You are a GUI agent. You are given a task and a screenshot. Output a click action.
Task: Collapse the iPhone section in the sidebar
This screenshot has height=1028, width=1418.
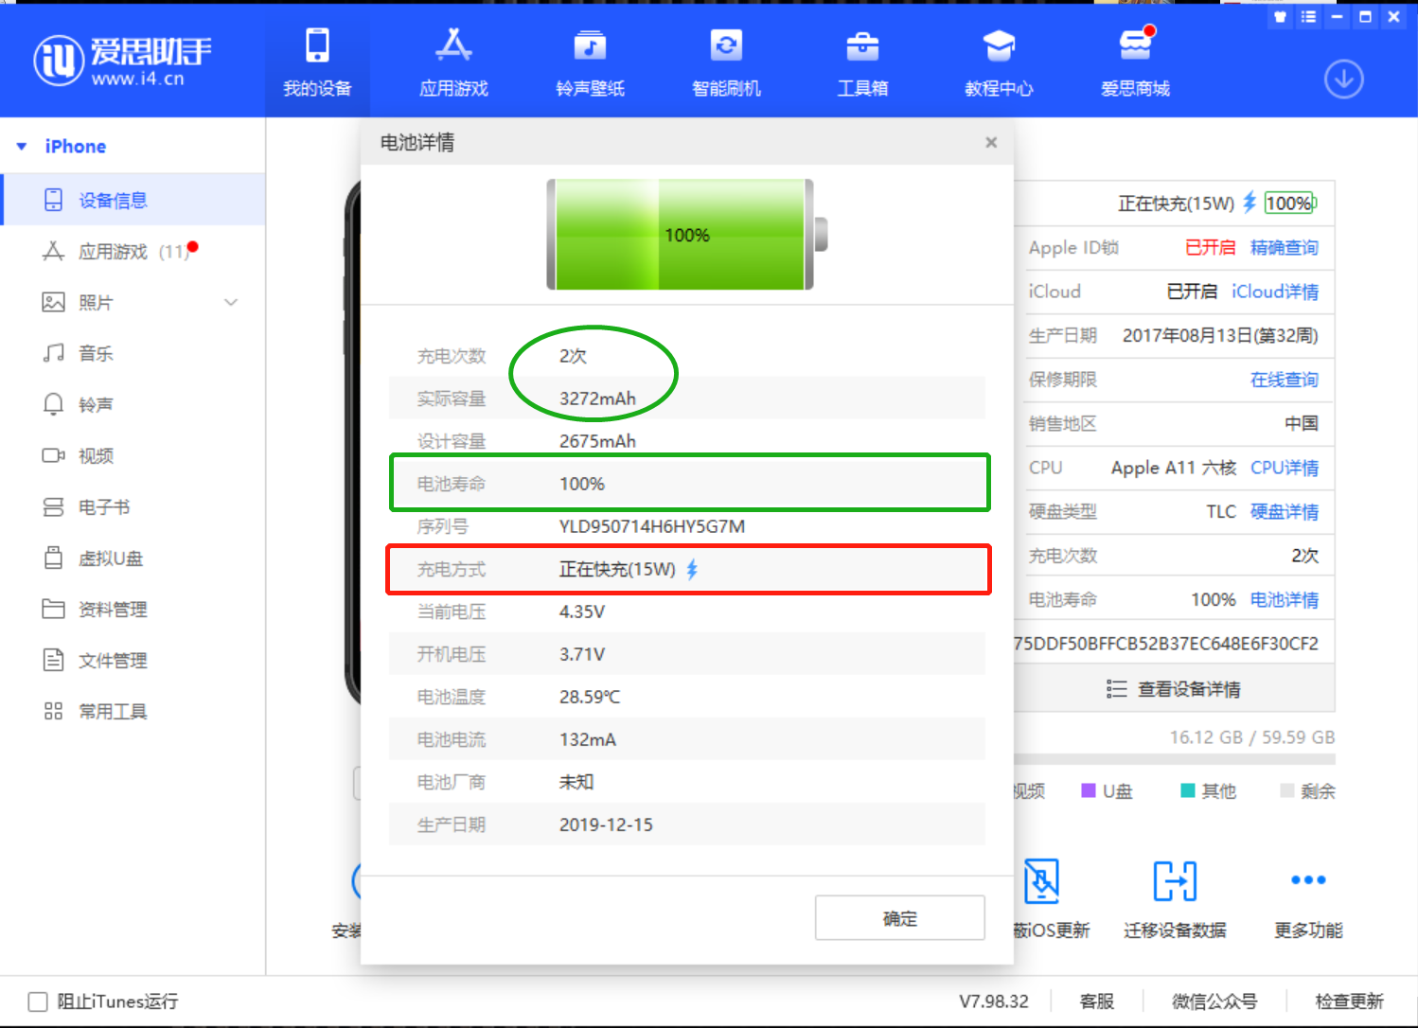[x=23, y=146]
